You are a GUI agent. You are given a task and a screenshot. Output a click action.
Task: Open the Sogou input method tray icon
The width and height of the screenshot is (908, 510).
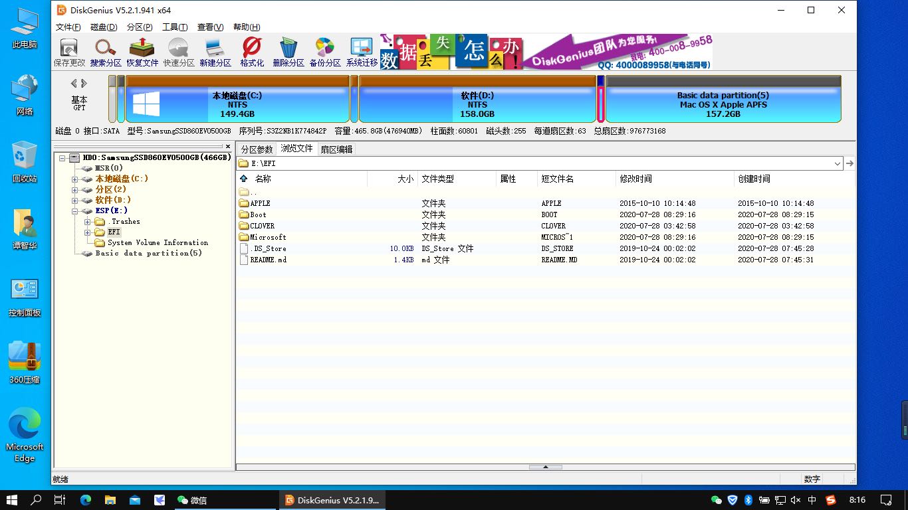pyautogui.click(x=830, y=500)
